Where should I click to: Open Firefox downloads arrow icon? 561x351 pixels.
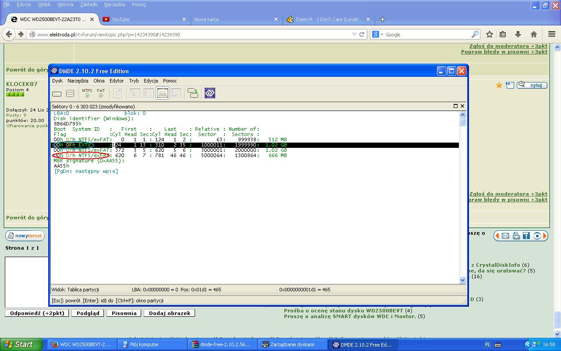click(x=518, y=34)
